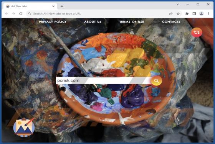Close the Art New tabs tab

(x=53, y=6)
